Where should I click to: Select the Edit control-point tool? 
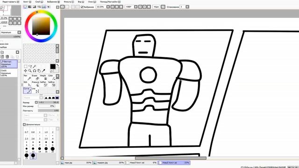pos(27,84)
